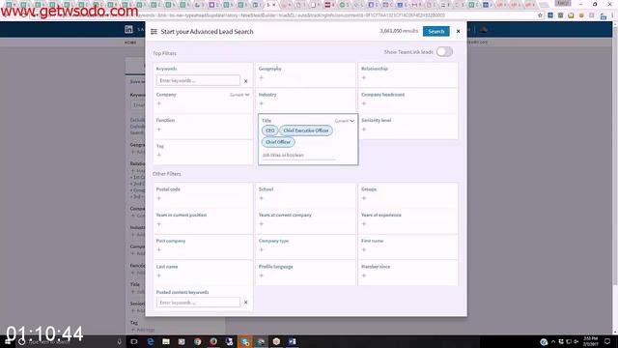The height and width of the screenshot is (348, 618).
Task: Click the Other Filters section heading
Action: pyautogui.click(x=167, y=174)
